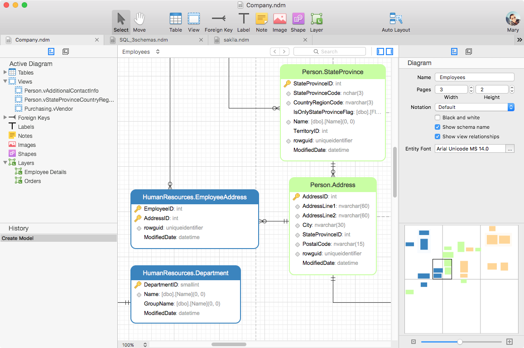Open the Notation dropdown
The width and height of the screenshot is (524, 348).
(x=474, y=107)
